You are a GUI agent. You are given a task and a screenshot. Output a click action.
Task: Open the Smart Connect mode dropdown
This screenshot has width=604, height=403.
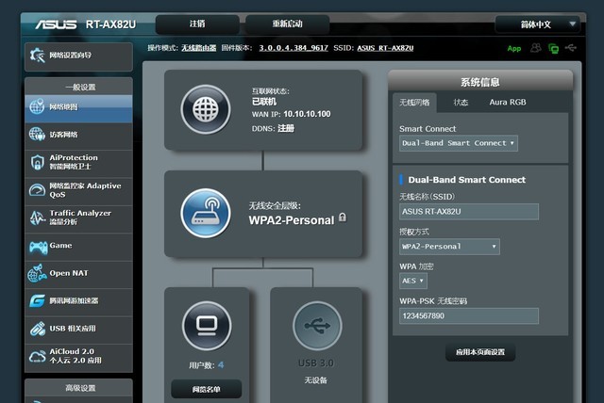pyautogui.click(x=459, y=143)
